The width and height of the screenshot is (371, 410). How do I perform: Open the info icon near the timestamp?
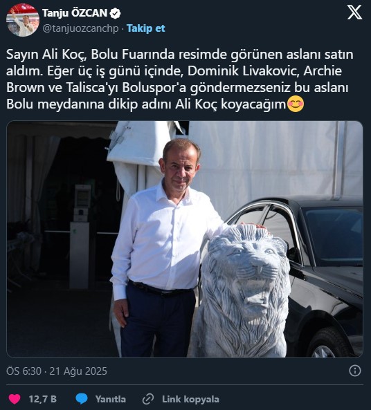tap(355, 371)
